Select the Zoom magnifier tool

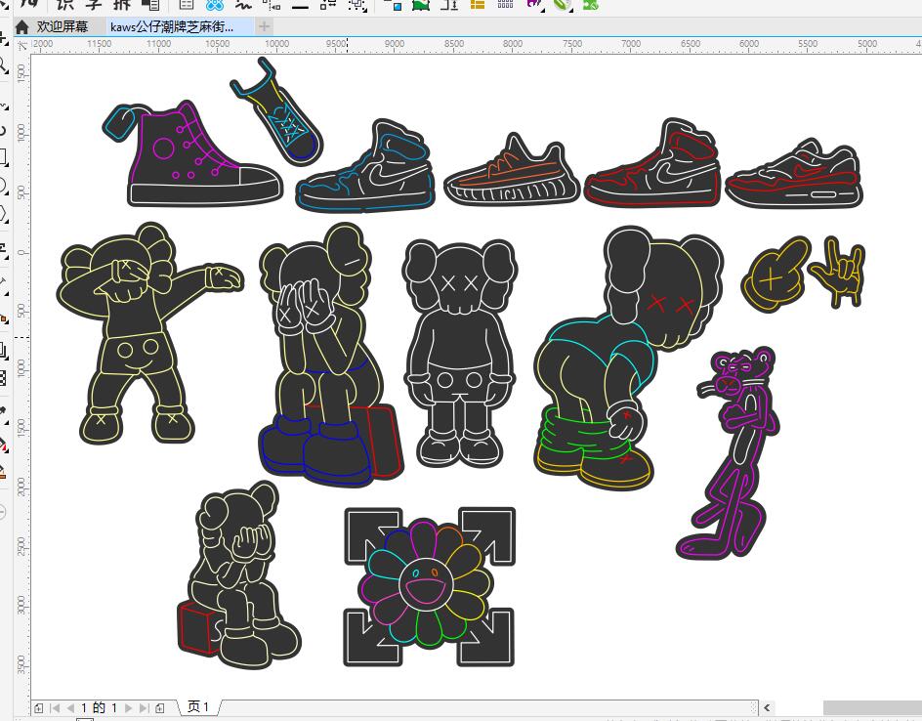pos(4,64)
